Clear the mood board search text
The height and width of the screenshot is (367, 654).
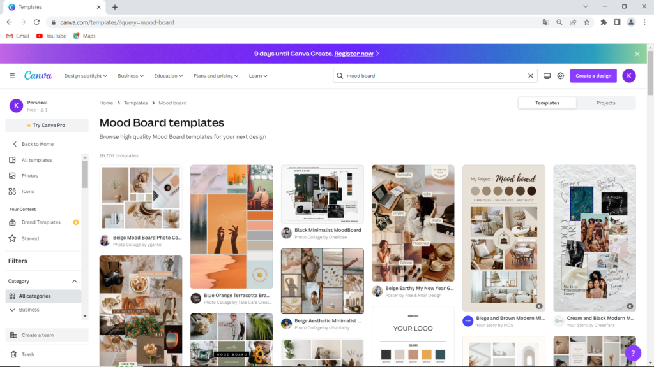click(x=530, y=76)
